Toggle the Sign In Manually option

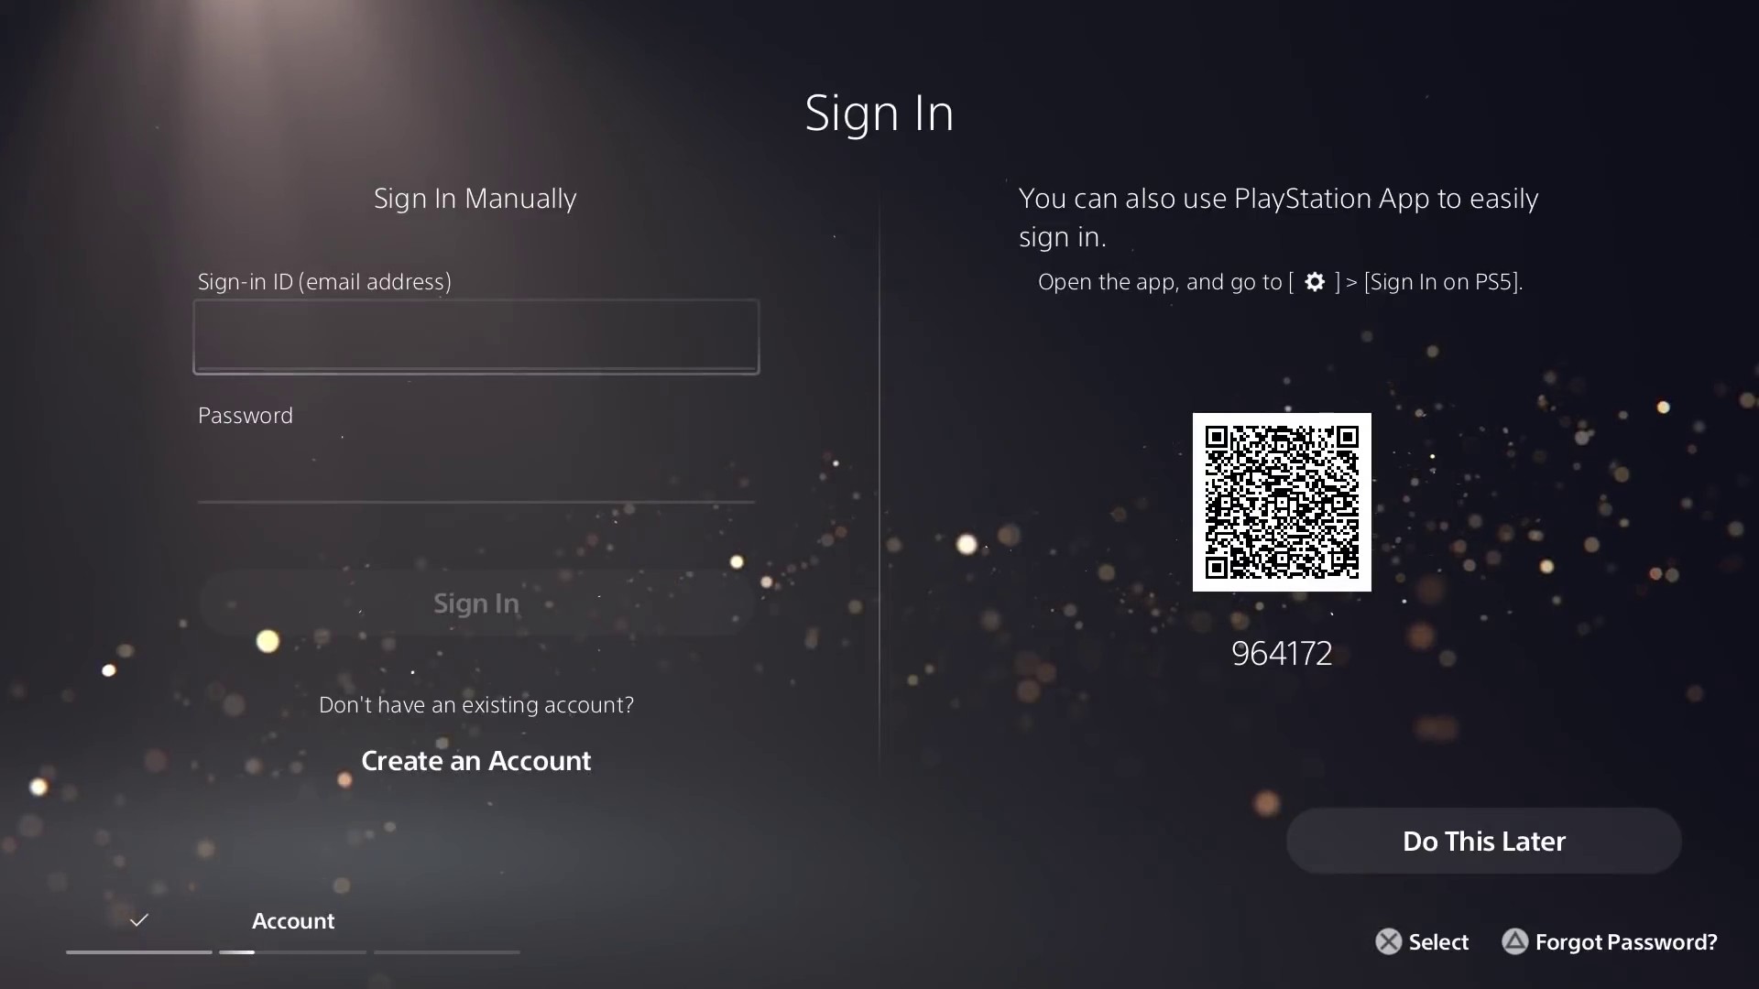pos(476,197)
